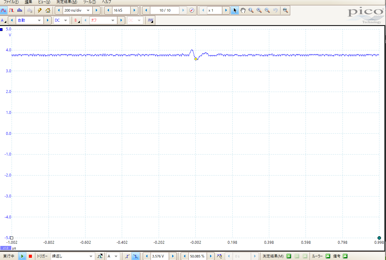Click the blue Channel A axis marker
Viewport: 386px width, 260px height.
coord(2,29)
